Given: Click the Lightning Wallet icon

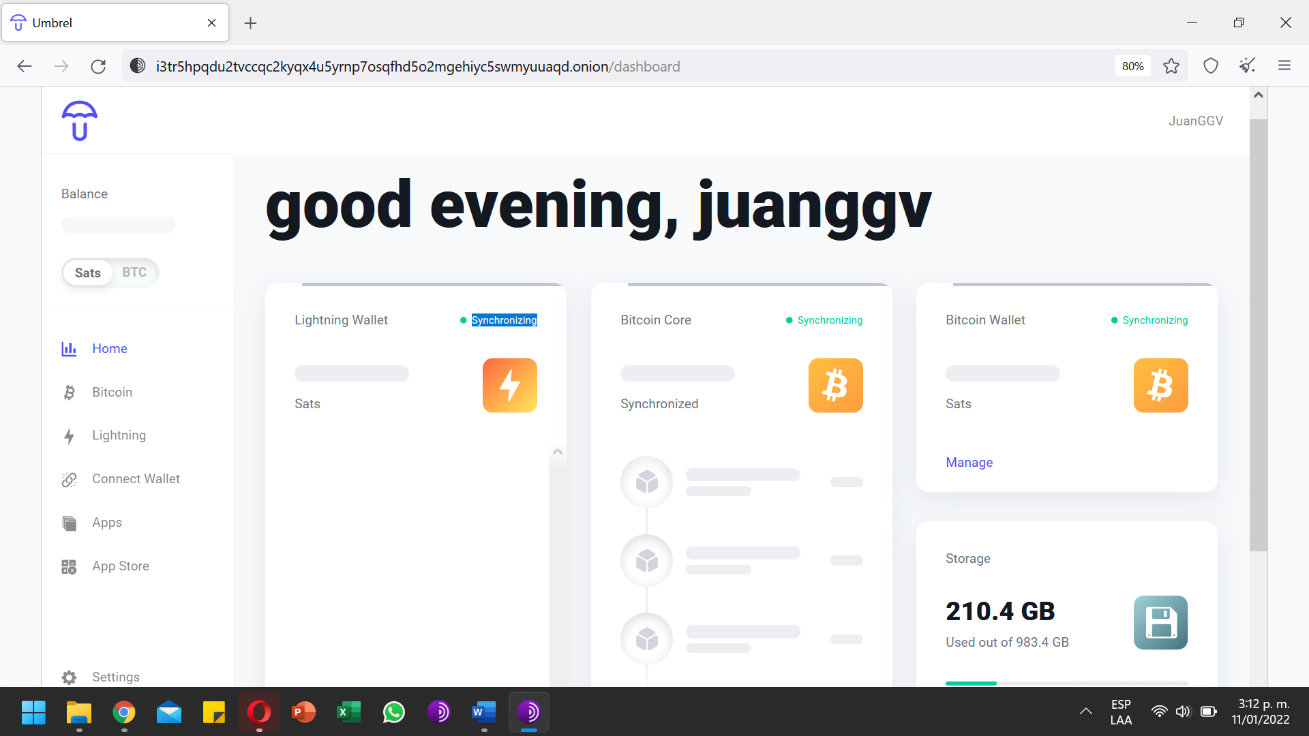Looking at the screenshot, I should (510, 384).
